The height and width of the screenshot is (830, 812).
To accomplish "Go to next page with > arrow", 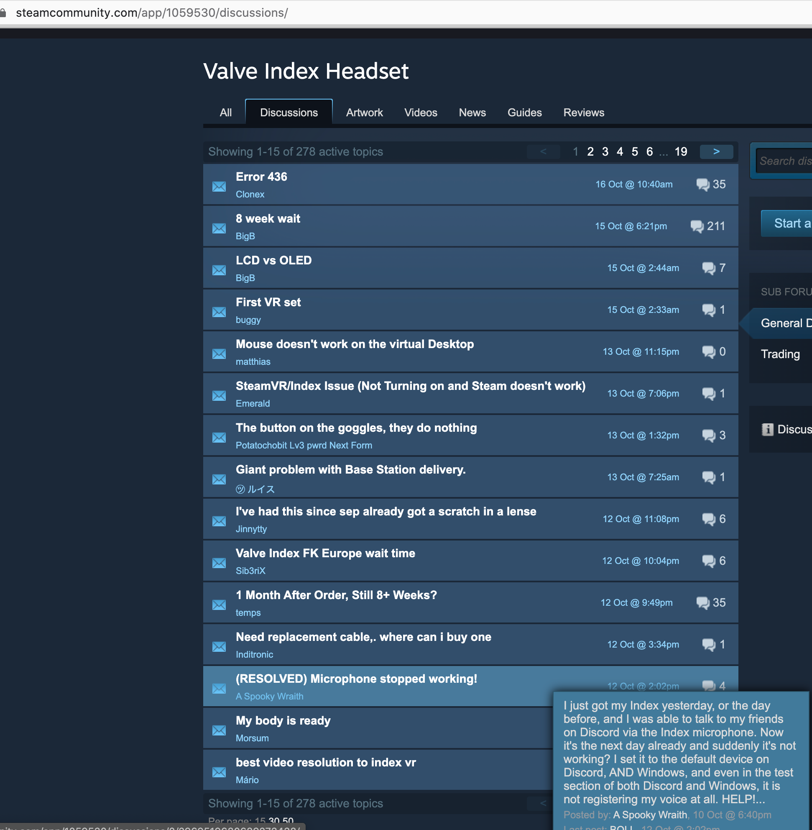I will point(716,151).
